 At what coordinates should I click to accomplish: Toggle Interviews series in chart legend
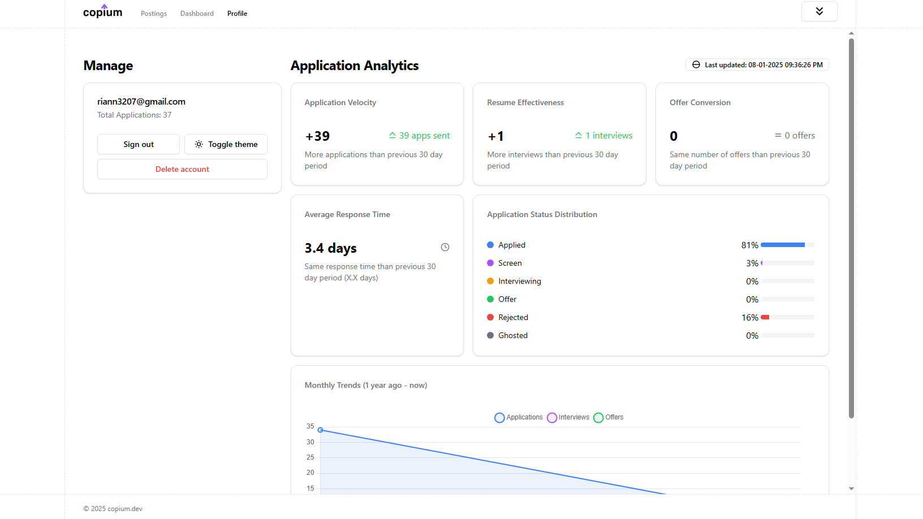[x=568, y=418]
